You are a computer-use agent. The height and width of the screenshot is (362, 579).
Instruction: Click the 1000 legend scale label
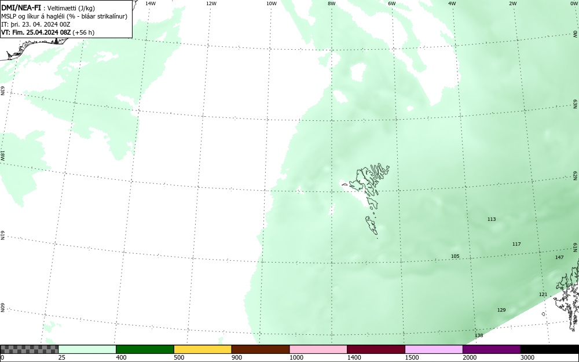tap(296, 357)
